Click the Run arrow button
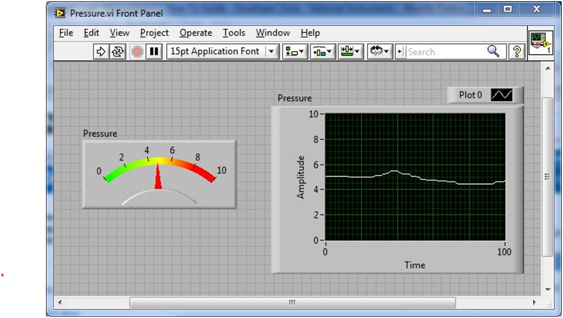 pyautogui.click(x=100, y=52)
